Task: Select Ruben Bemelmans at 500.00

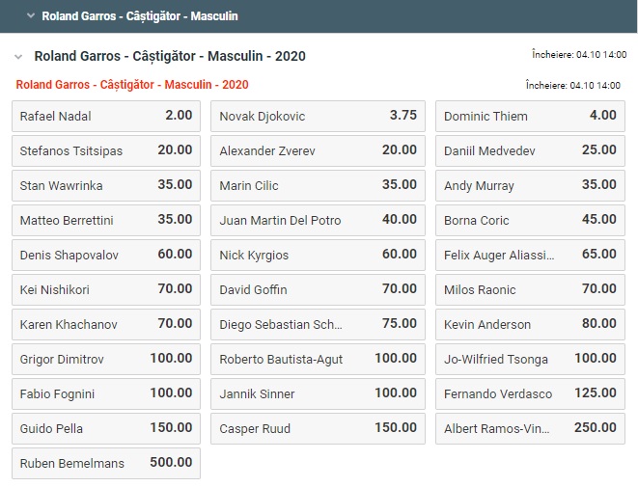Action: [x=106, y=463]
